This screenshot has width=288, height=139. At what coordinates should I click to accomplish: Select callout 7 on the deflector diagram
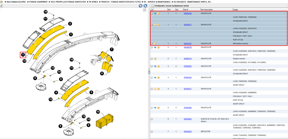pos(112,49)
